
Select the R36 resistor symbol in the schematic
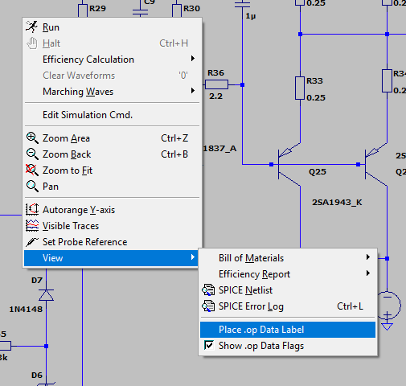pos(216,84)
